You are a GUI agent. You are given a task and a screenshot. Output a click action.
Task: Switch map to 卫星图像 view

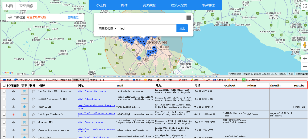[26, 6]
